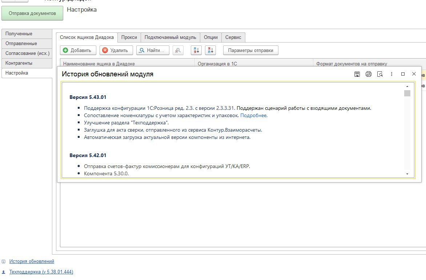Click the info icon beside История обновлений
Screen dimensions: 426x280
[4, 261]
